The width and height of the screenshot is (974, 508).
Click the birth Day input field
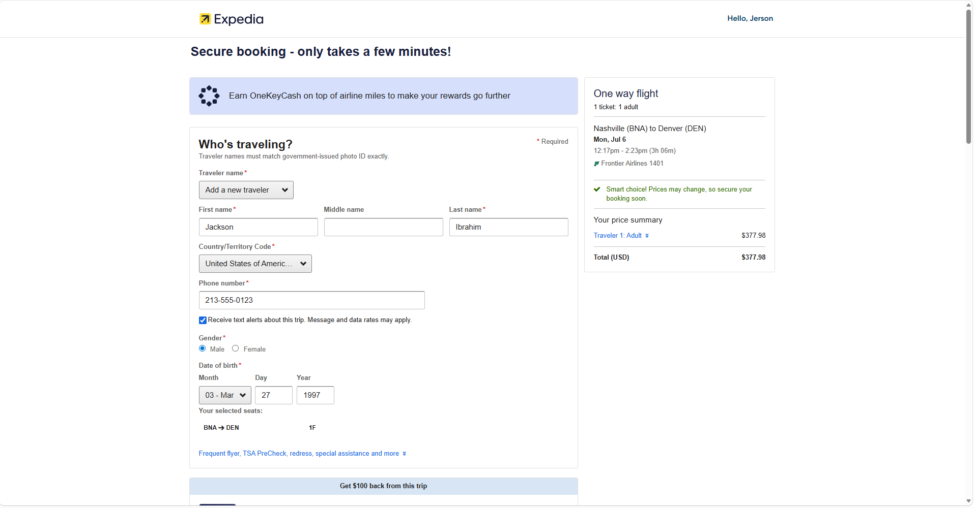[x=274, y=395]
